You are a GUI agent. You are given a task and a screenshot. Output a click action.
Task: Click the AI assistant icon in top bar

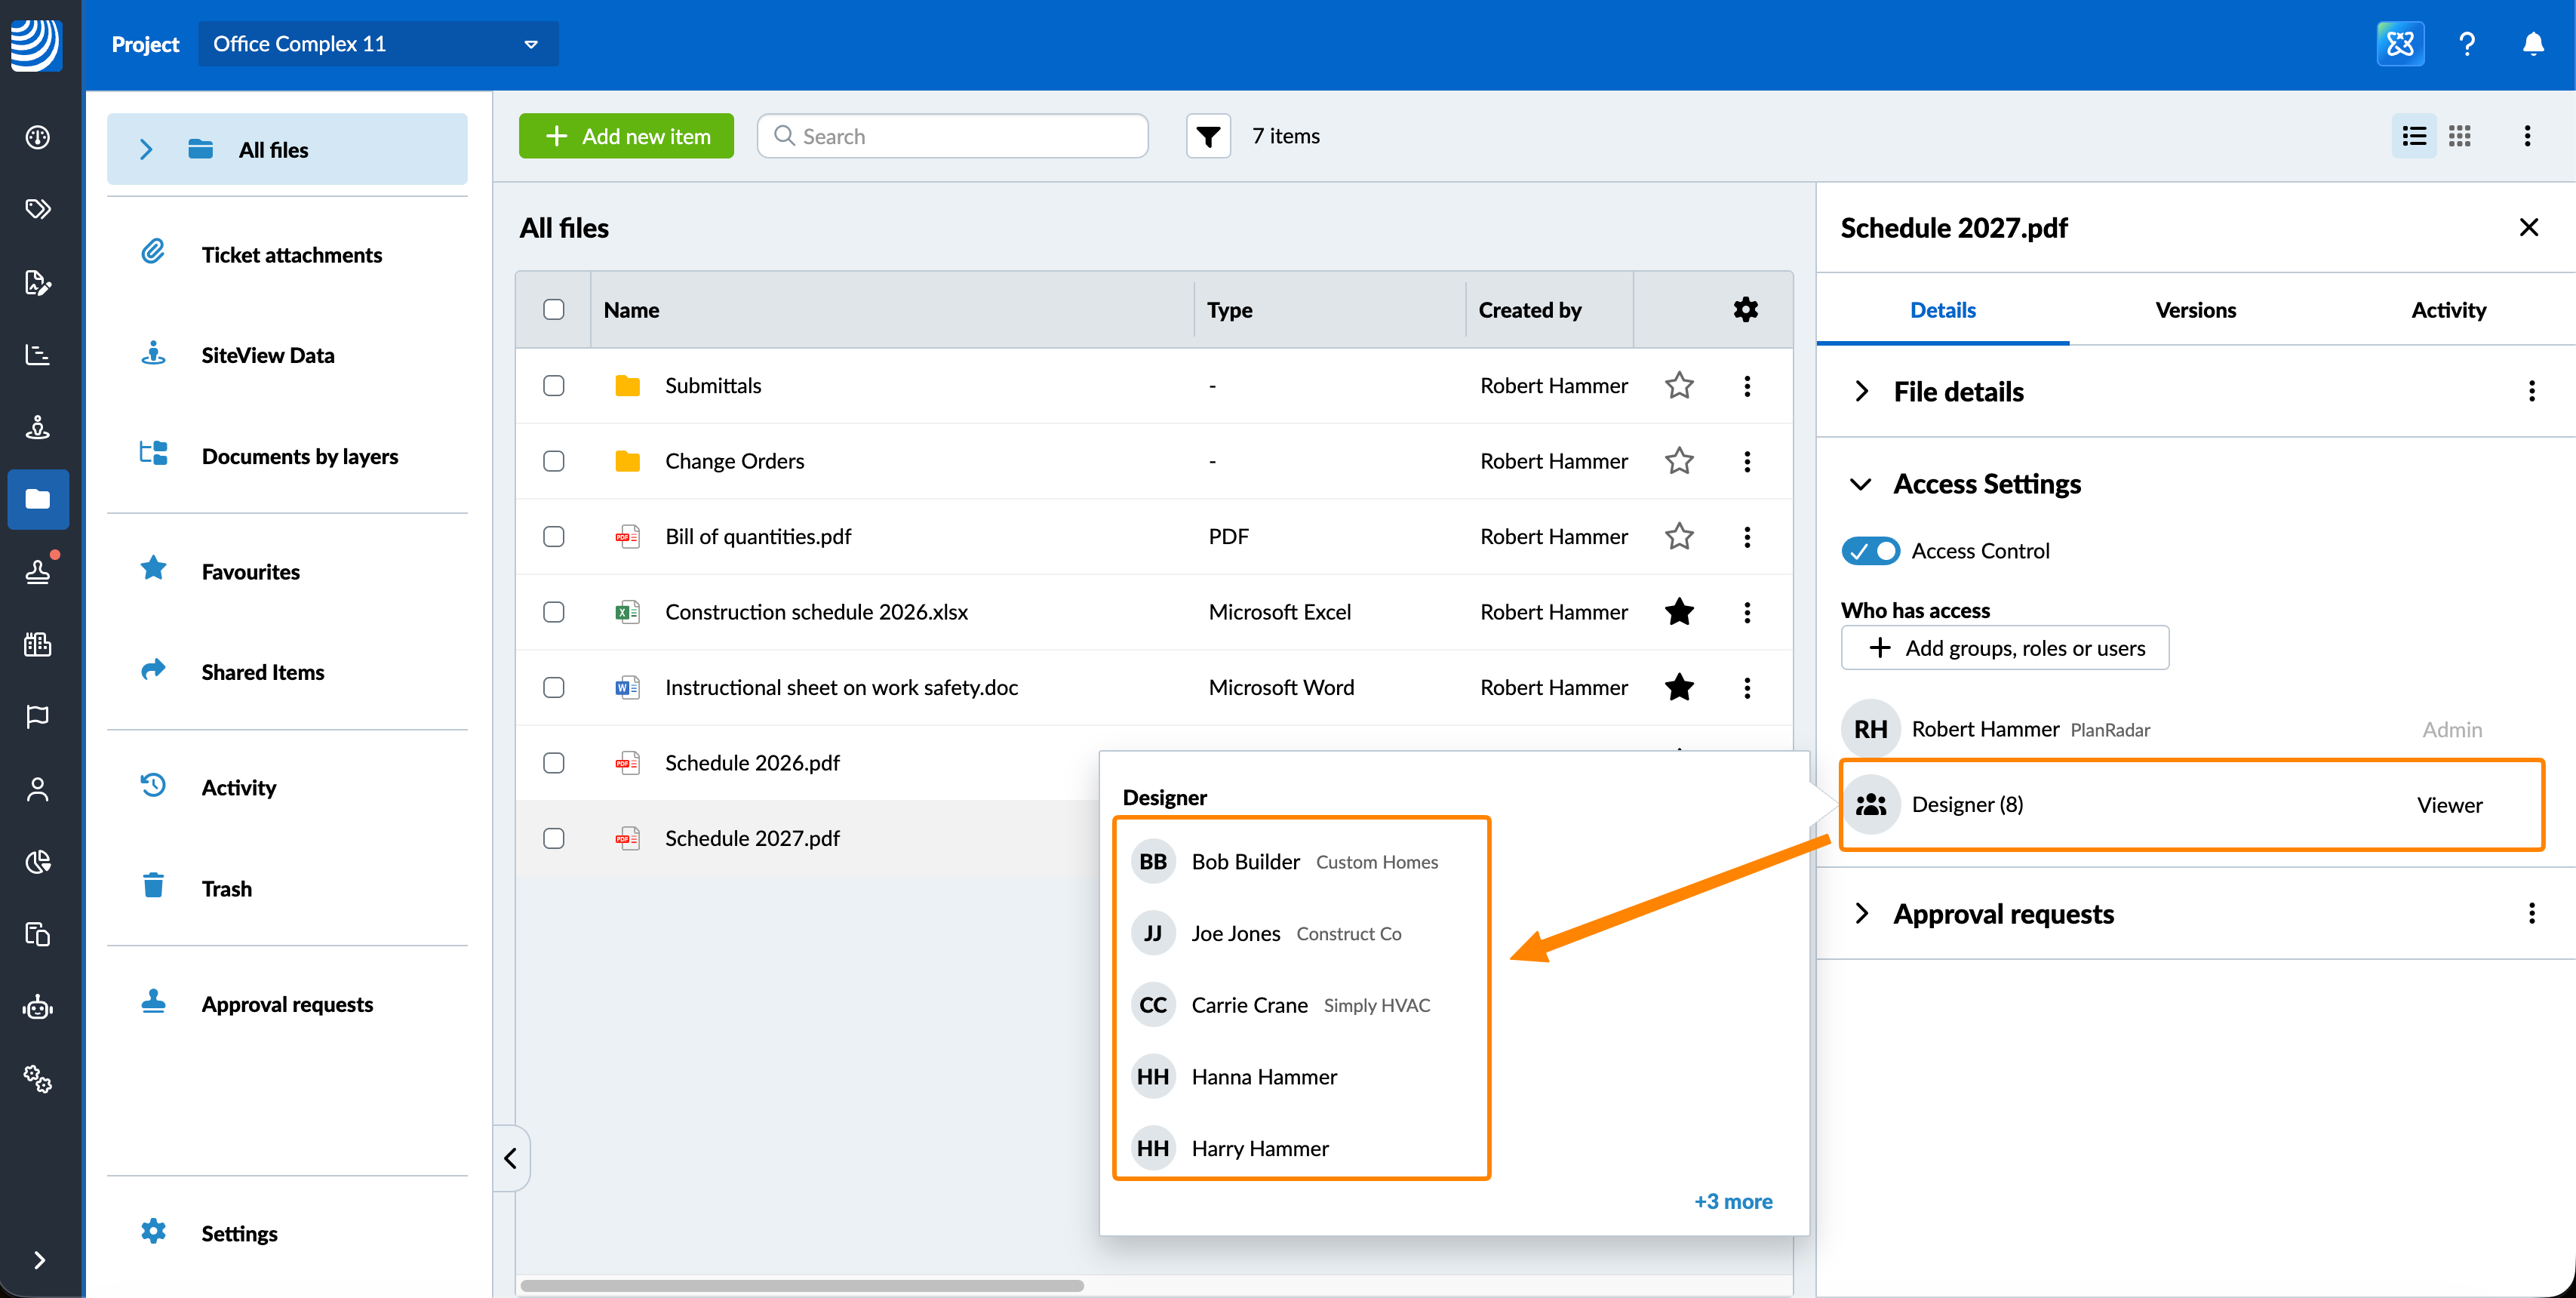[x=2400, y=44]
